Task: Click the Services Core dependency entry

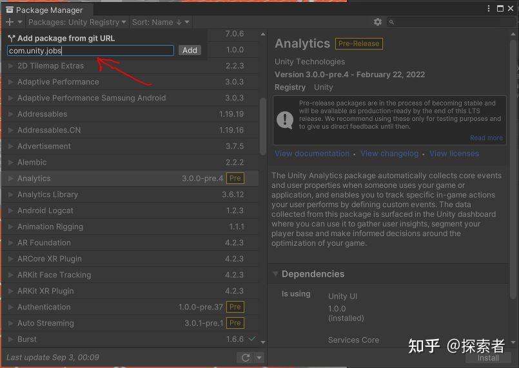Action: [353, 340]
